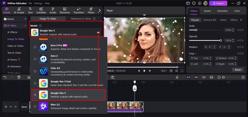Select the Text tool tab
Image resolution: width=248 pixels, height=117 pixels.
point(30,10)
